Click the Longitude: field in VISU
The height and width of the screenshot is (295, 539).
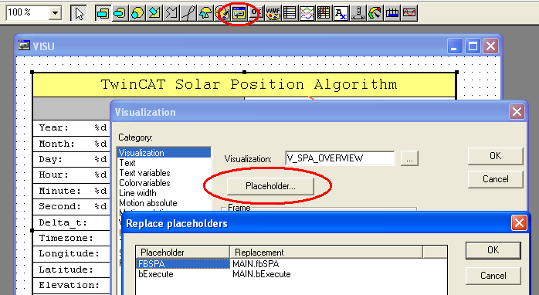[71, 254]
